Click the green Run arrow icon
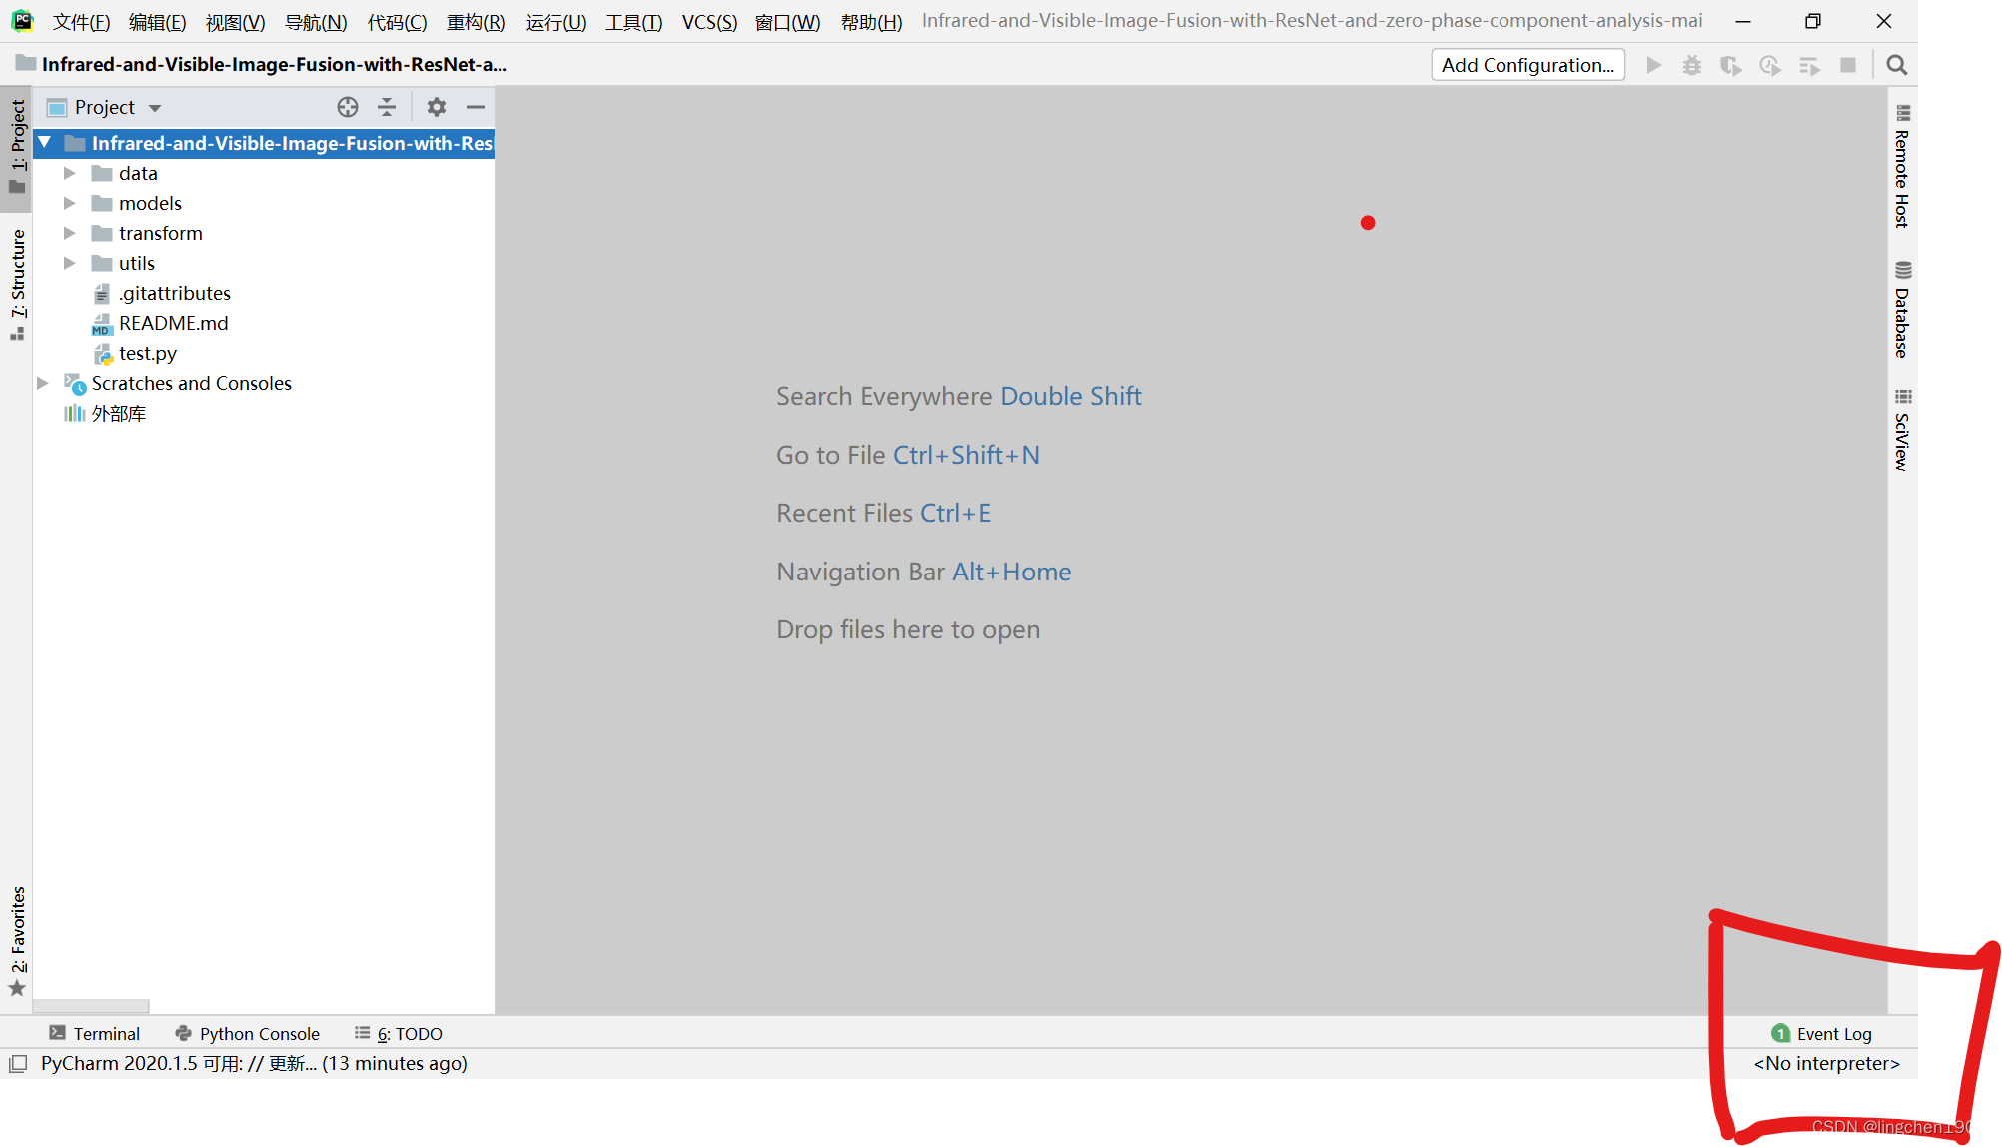 pyautogui.click(x=1653, y=65)
